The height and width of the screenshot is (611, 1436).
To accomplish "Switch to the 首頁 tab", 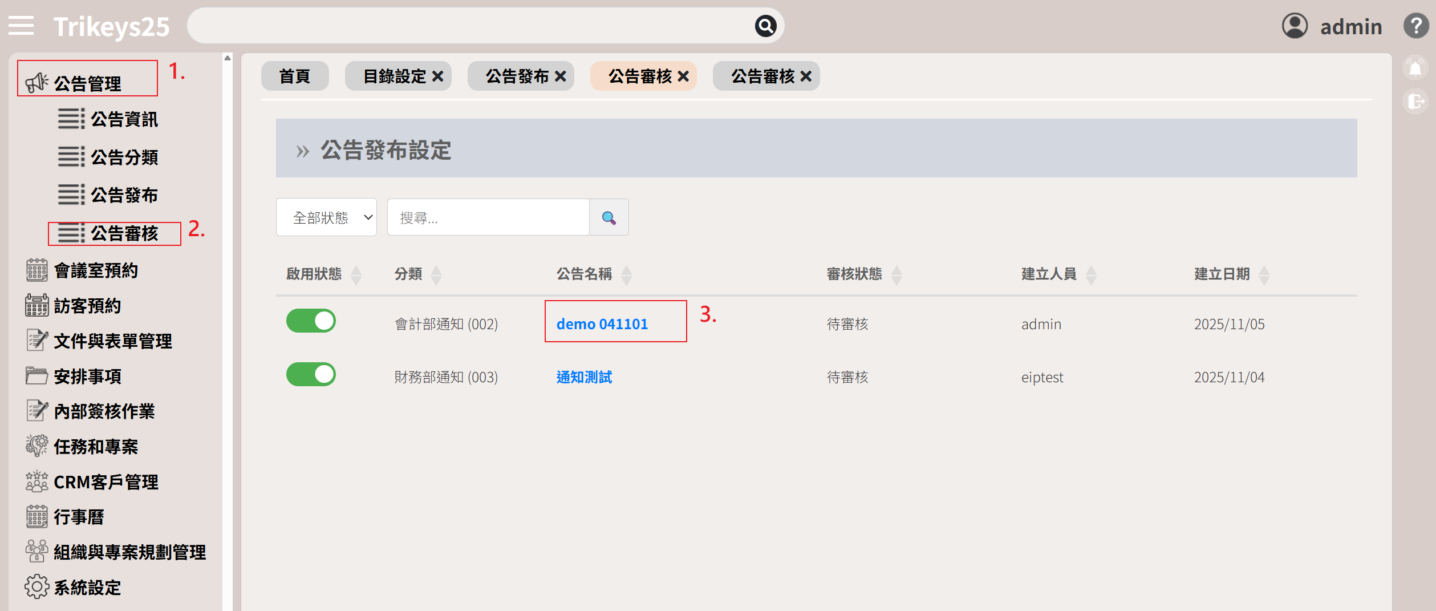I will pos(294,76).
